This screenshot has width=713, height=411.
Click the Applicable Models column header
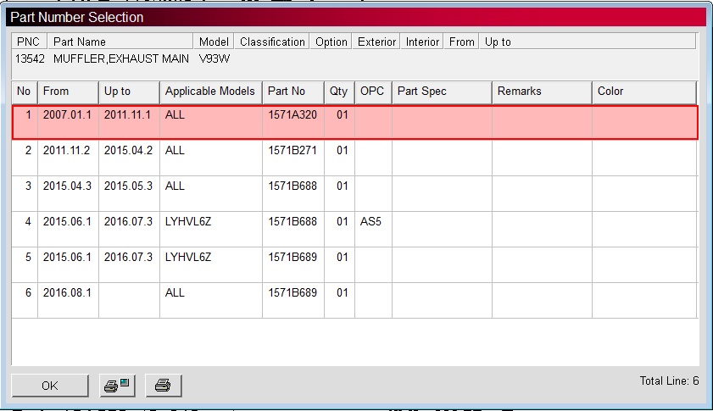pyautogui.click(x=210, y=92)
